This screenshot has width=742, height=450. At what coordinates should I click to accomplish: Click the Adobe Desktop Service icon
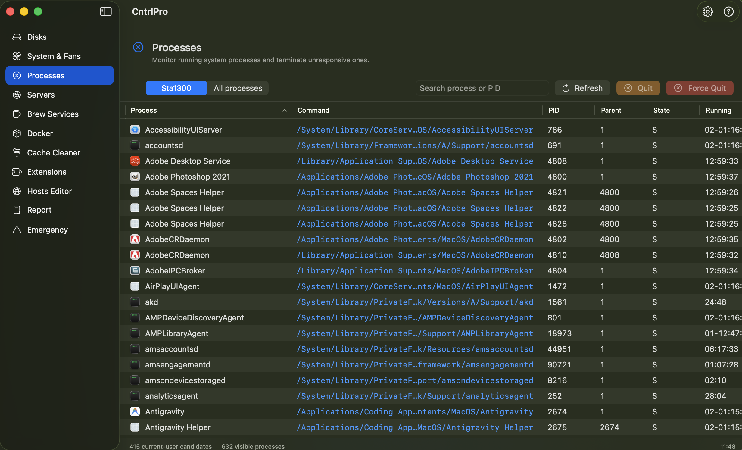(135, 161)
